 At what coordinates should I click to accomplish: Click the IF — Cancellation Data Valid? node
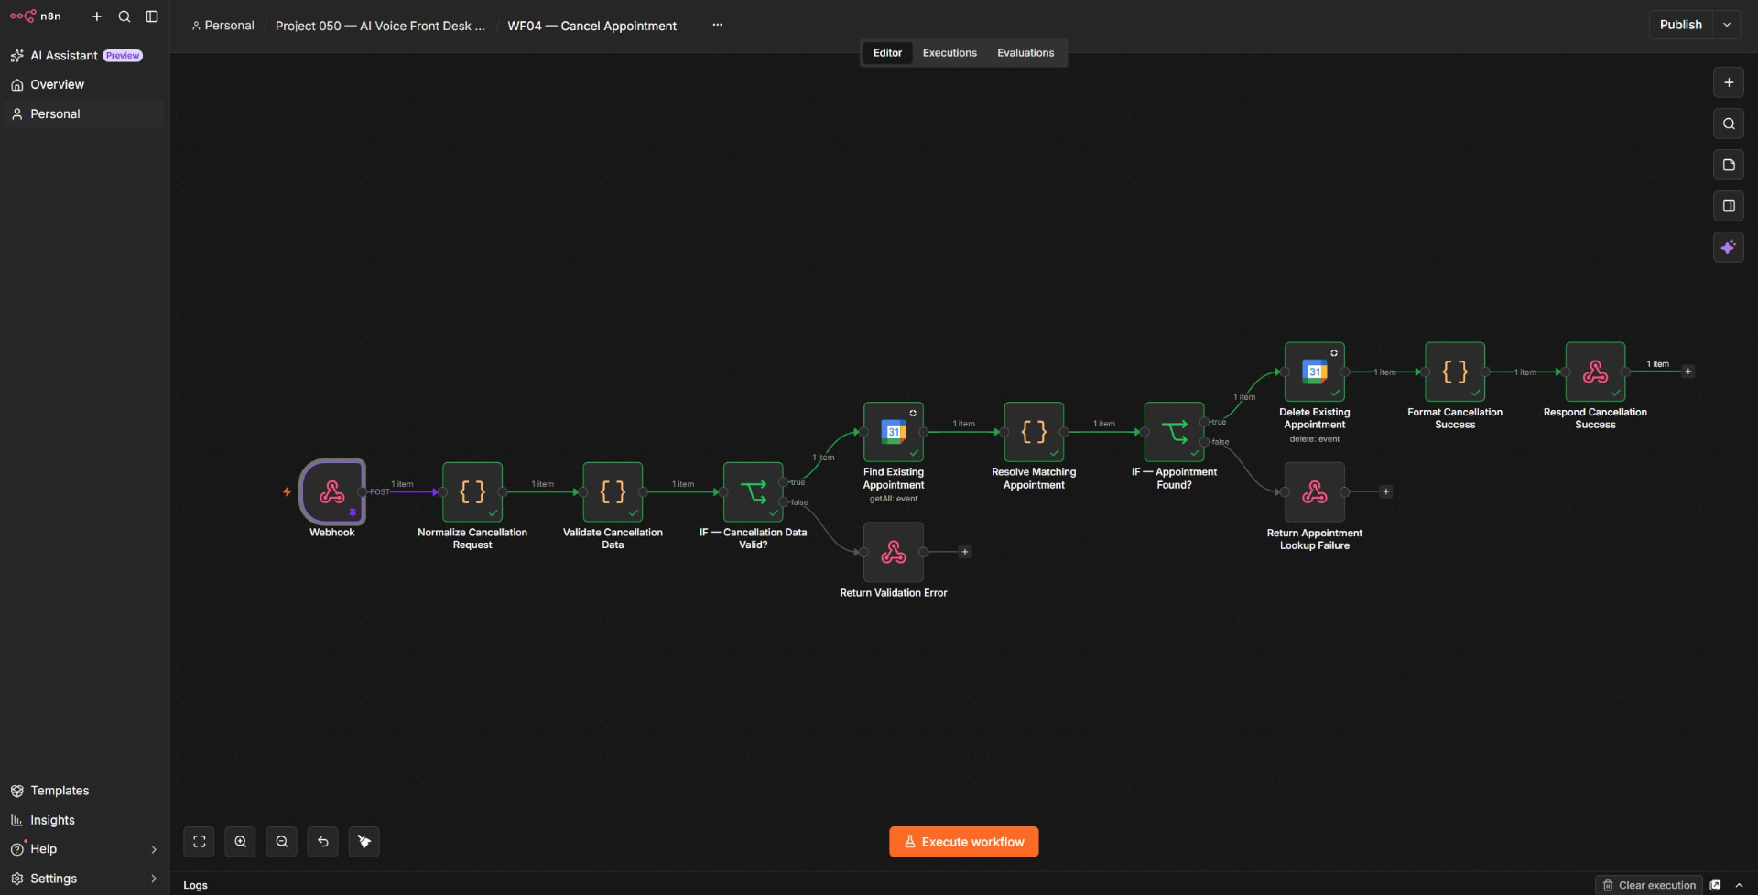click(754, 492)
